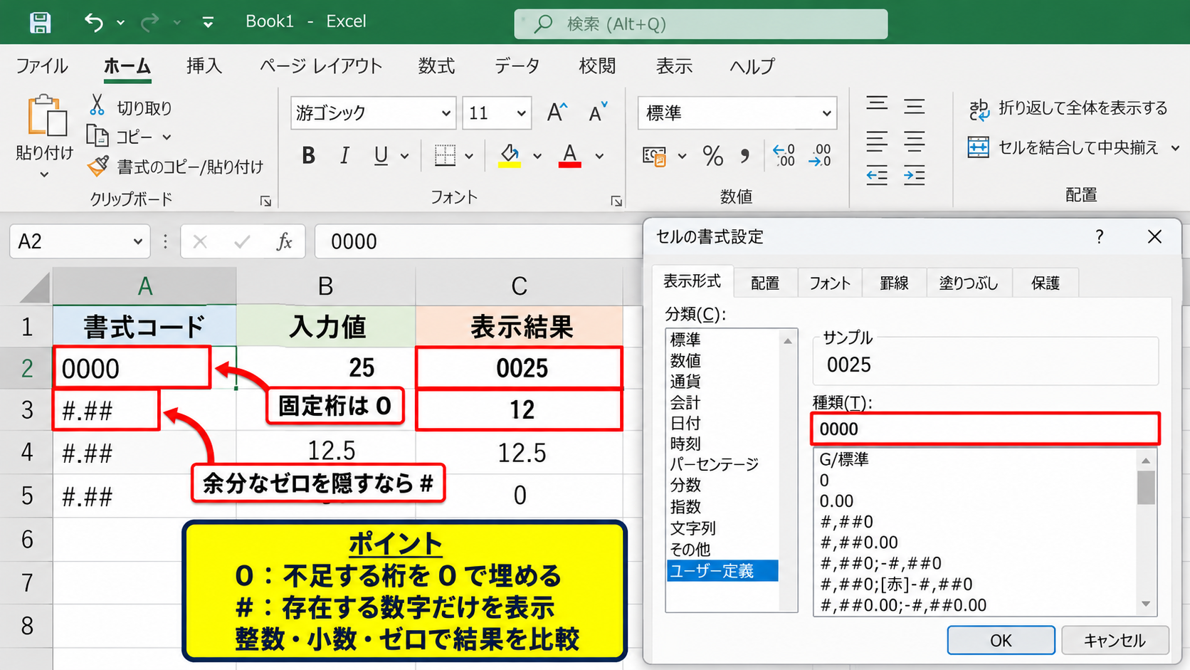Click the Wrap Text (折り返して全体を表示する) icon

pos(979,109)
